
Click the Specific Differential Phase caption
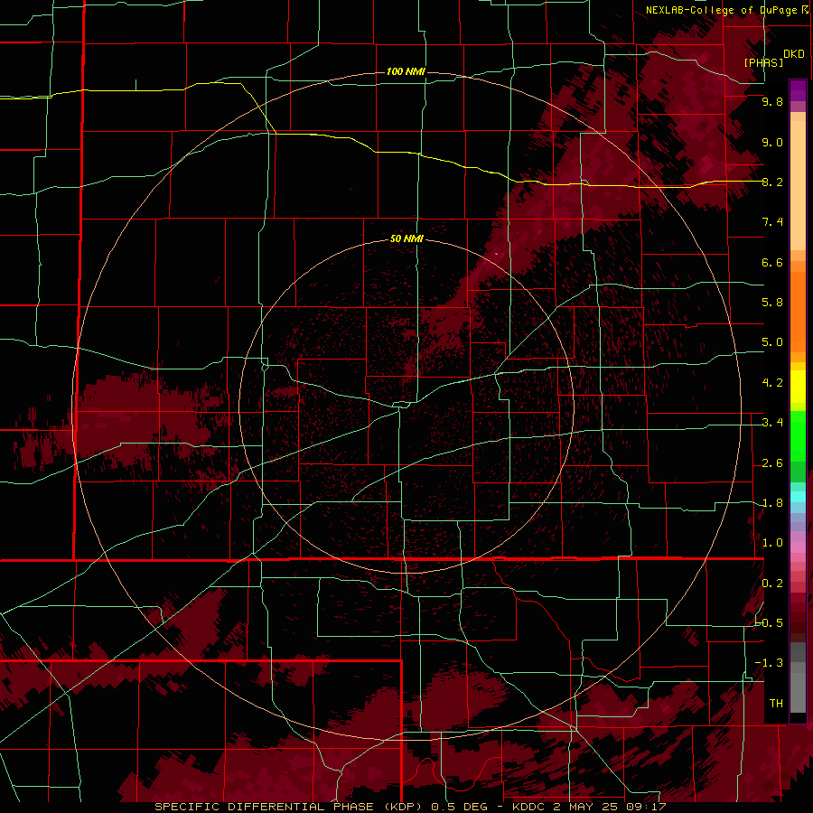point(411,807)
